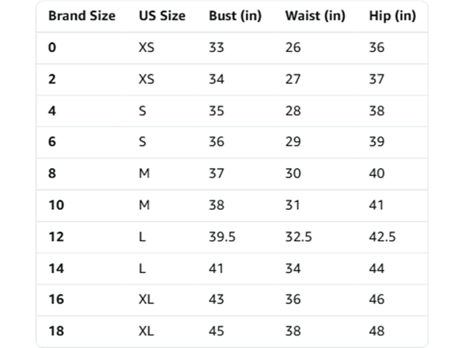Image resolution: width=465 pixels, height=348 pixels.
Task: Select brand size 0 row label
Action: 52,47
